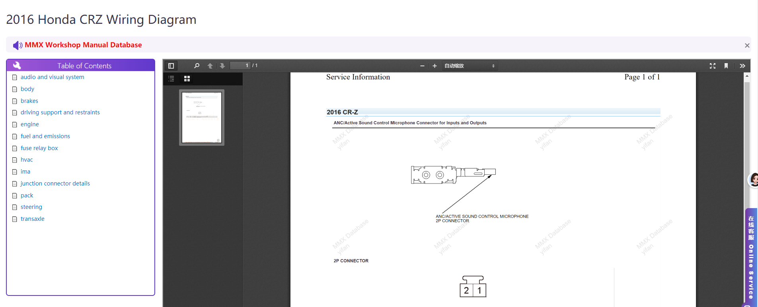Image resolution: width=758 pixels, height=307 pixels.
Task: Click document icon beside ima
Action: tap(15, 172)
